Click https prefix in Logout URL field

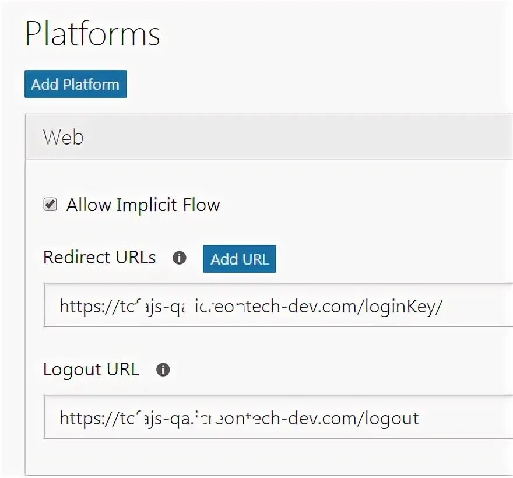click(79, 417)
